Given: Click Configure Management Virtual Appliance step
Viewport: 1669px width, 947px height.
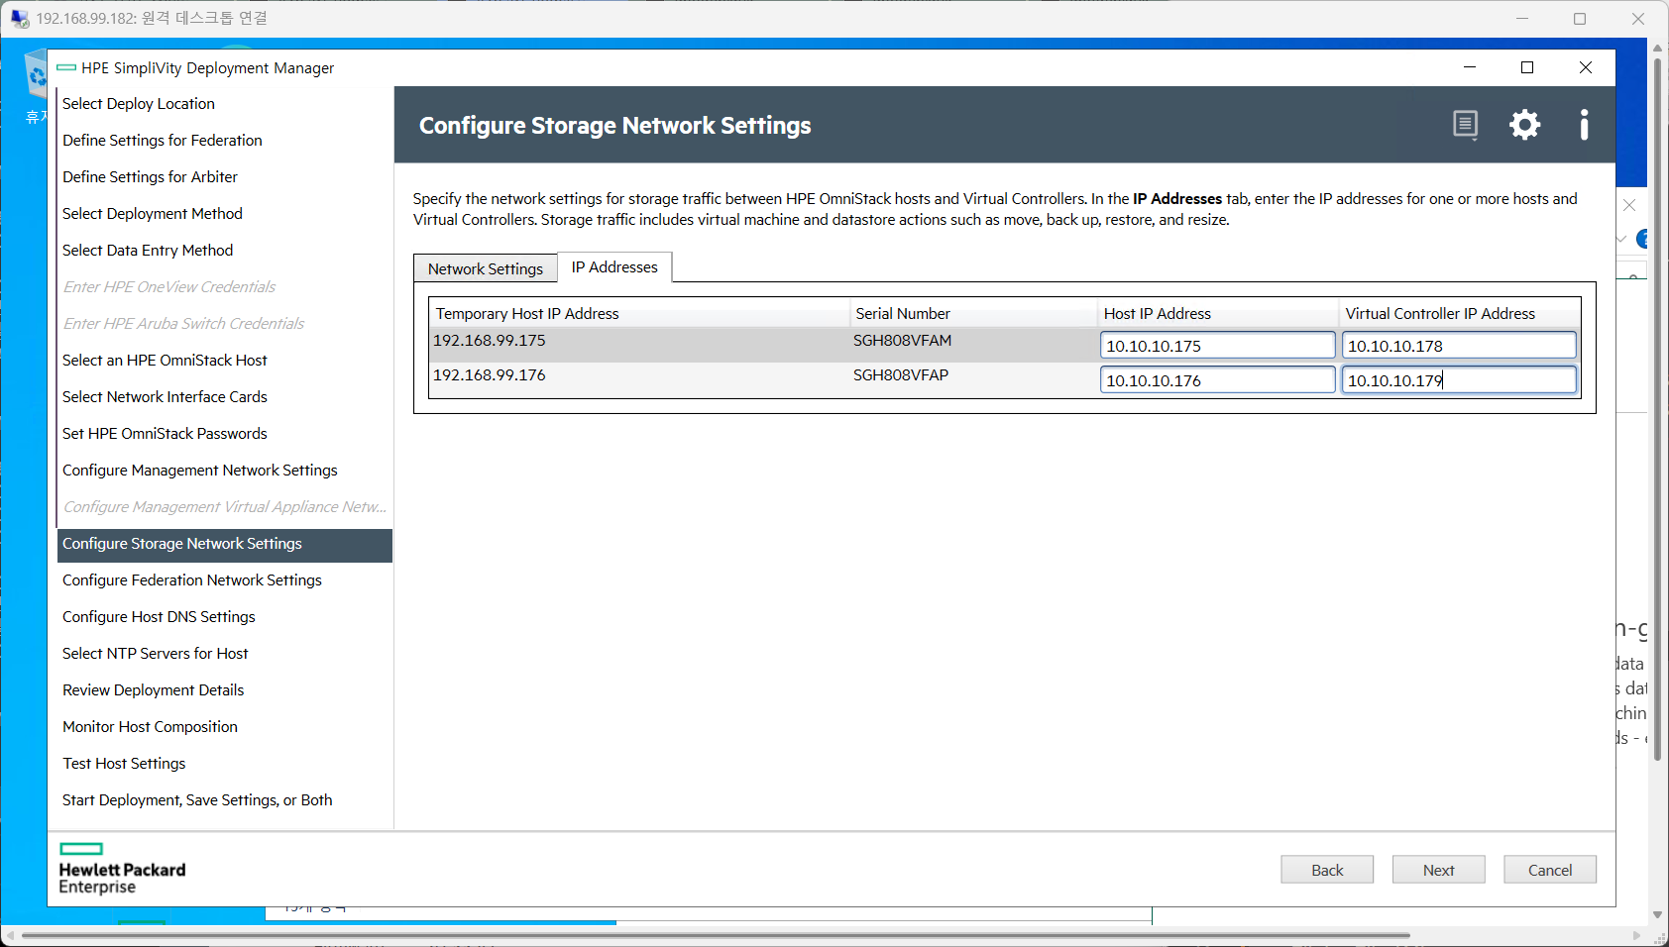Looking at the screenshot, I should pyautogui.click(x=225, y=507).
